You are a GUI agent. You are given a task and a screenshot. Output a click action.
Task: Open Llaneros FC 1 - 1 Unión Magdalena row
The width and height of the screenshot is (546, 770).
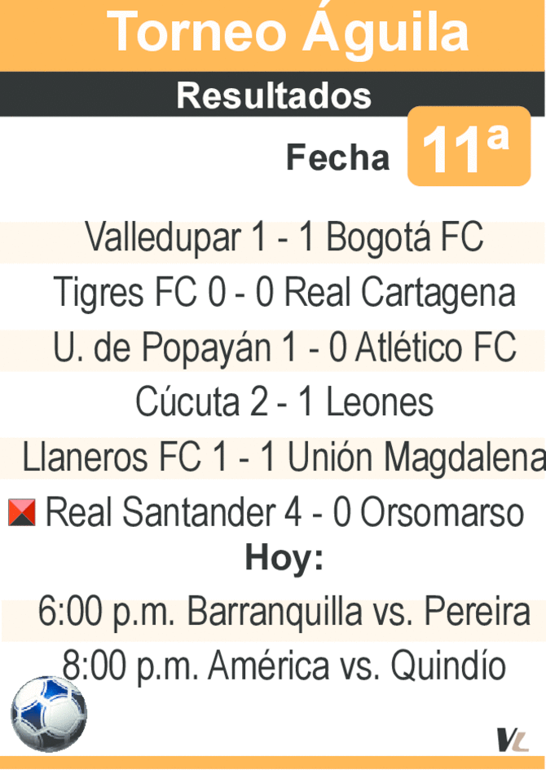[273, 458]
